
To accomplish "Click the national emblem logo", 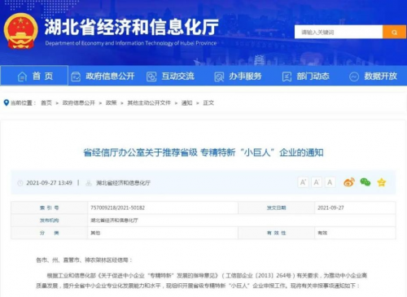I will pos(20,32).
